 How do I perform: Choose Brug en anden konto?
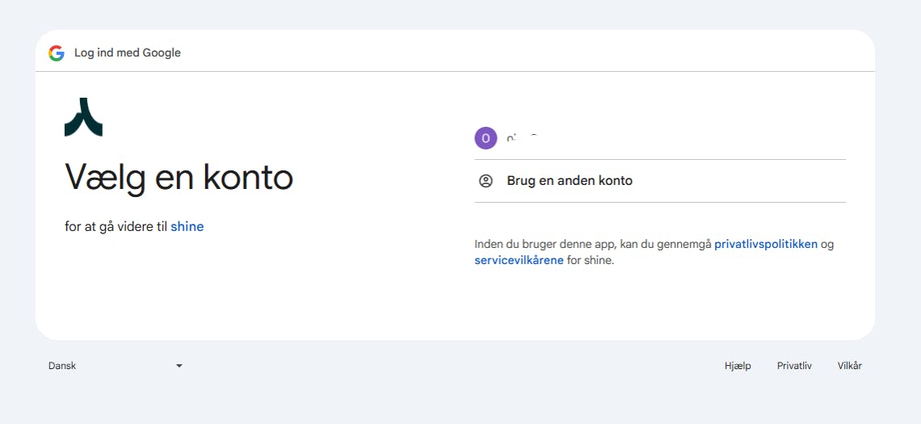660,181
